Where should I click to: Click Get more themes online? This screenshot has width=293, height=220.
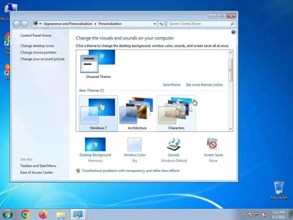(204, 85)
